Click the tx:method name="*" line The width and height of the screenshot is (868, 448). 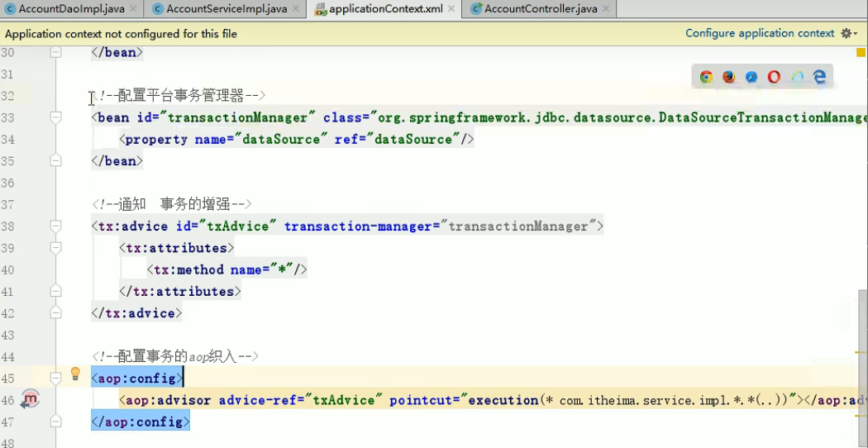click(x=227, y=269)
